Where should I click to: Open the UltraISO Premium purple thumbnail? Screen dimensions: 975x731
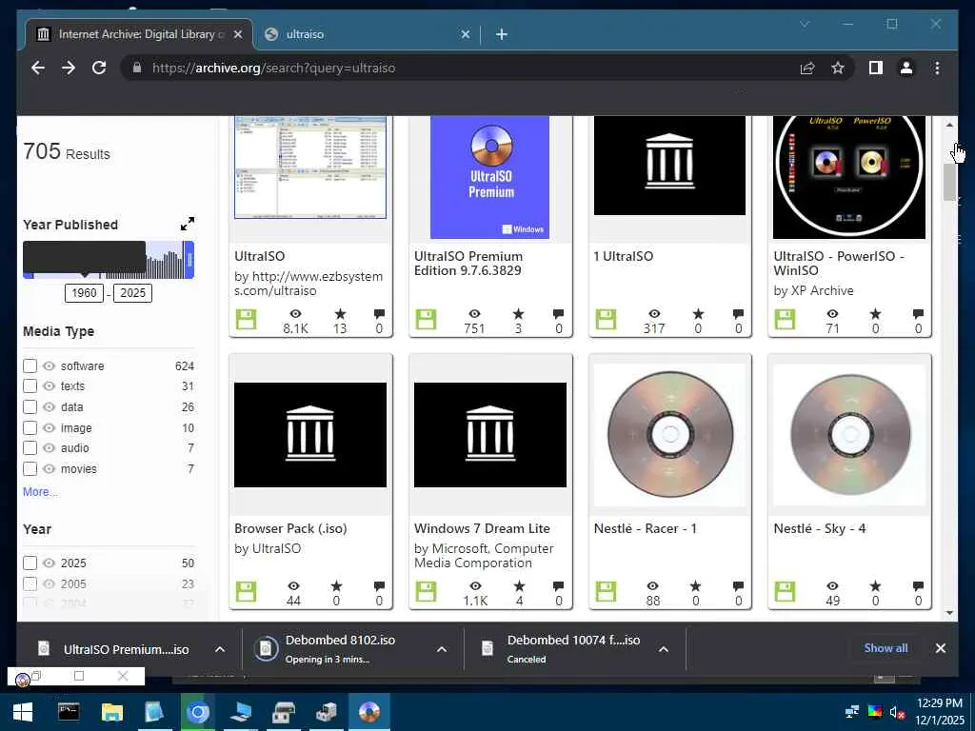490,177
